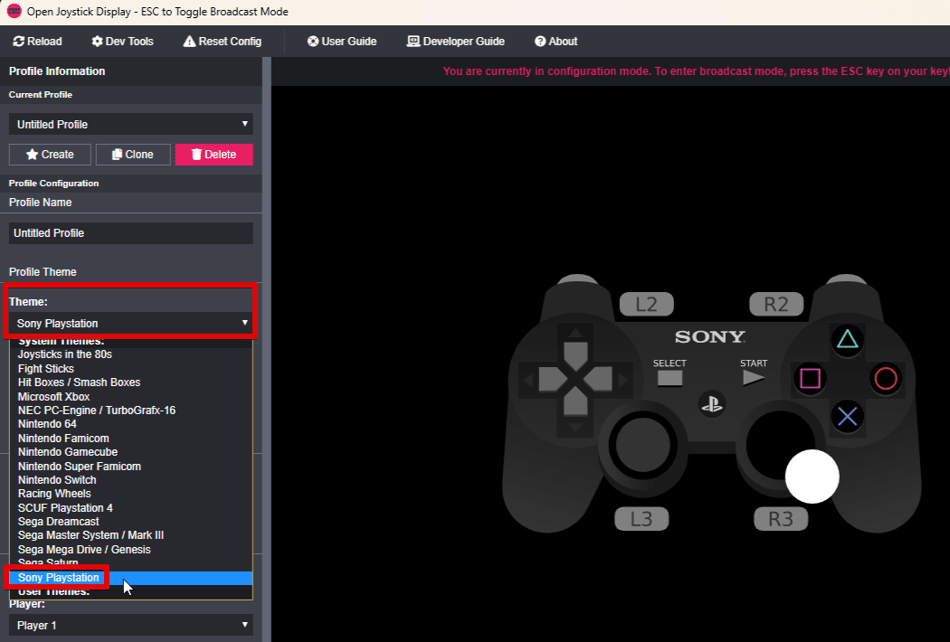Delete the current profile

[214, 155]
